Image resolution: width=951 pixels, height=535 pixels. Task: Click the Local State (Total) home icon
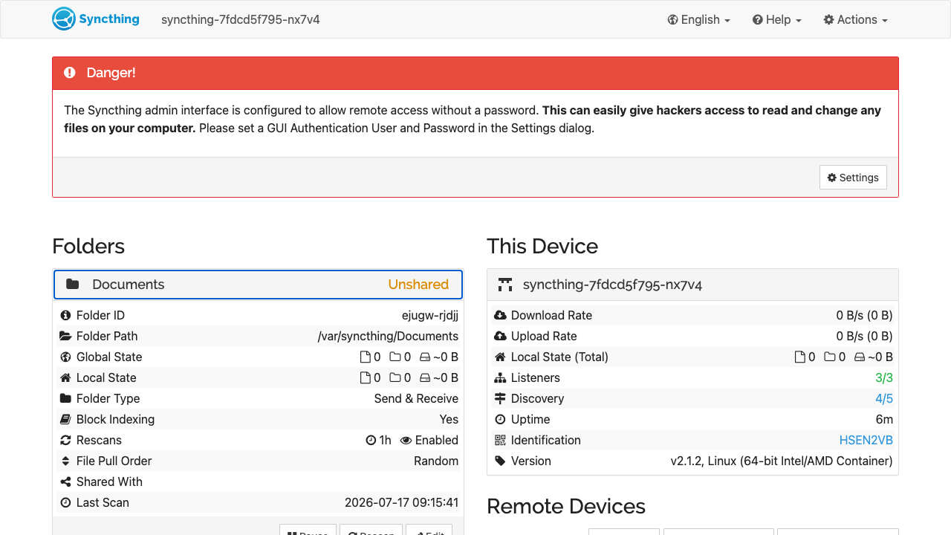coord(500,357)
